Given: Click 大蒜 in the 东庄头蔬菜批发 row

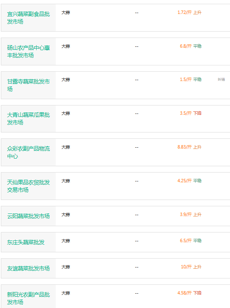Looking at the screenshot, I should pos(66,241).
